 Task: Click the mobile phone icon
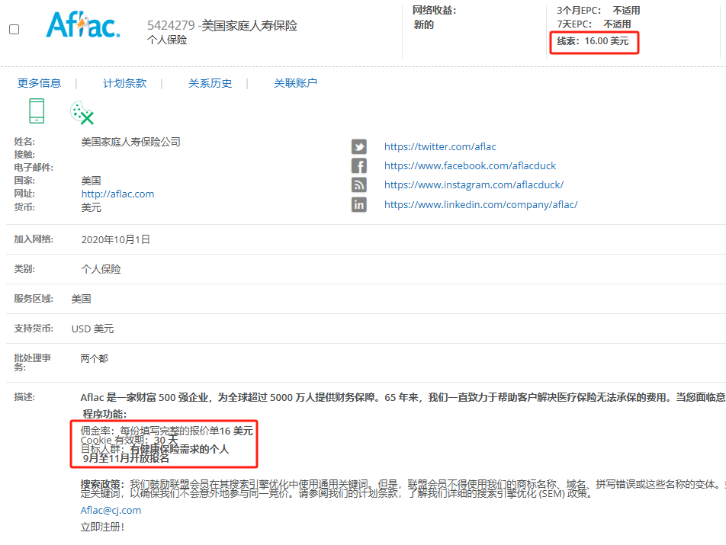37,111
